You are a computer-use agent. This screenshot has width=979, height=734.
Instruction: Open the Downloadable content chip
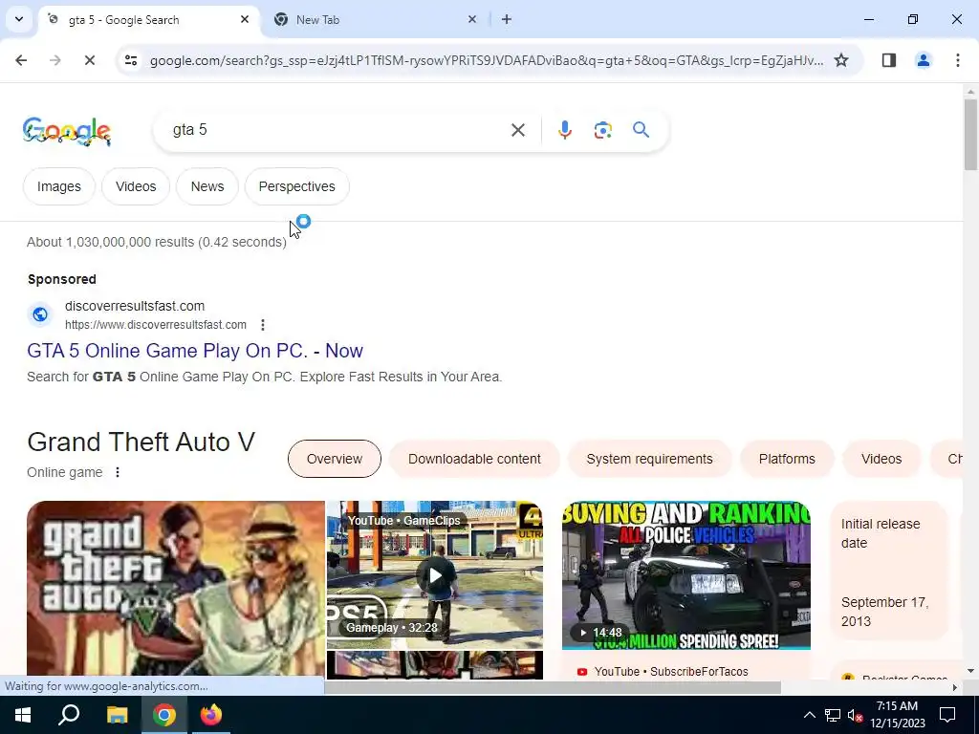pos(474,459)
